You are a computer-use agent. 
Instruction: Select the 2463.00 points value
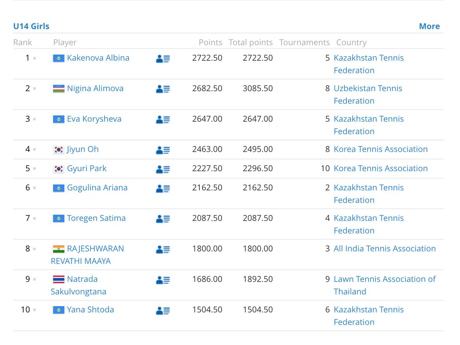[x=207, y=150]
